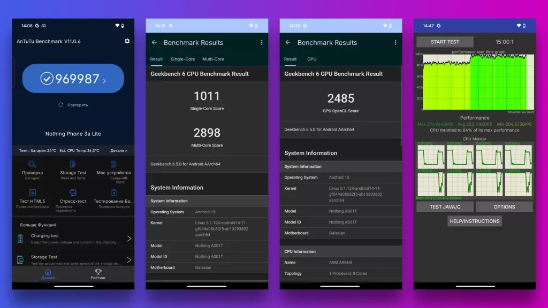
Task: Select the Multi-Core tab
Action: pos(213,59)
